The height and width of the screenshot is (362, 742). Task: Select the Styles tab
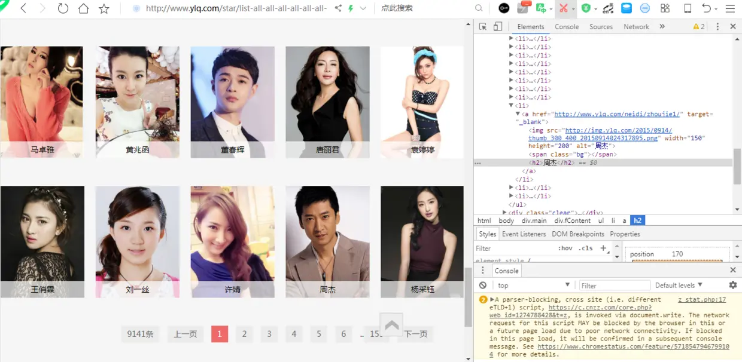point(487,234)
